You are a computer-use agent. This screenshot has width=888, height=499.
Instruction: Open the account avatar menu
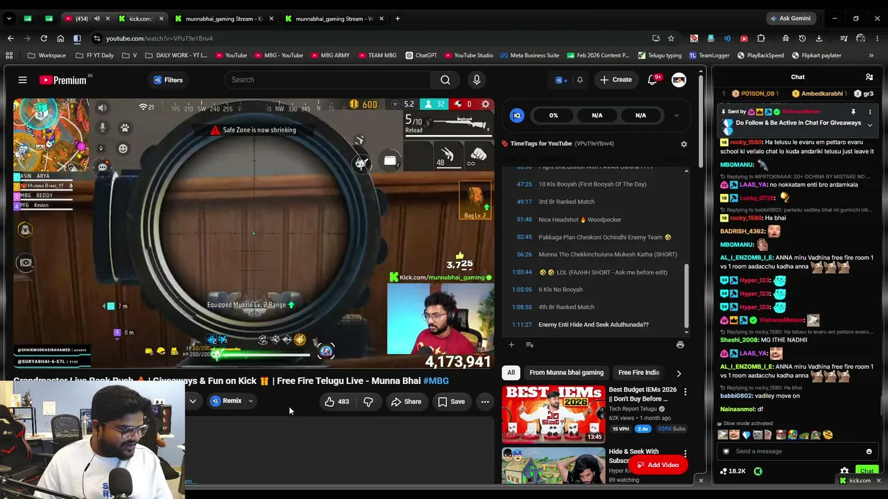tap(678, 80)
